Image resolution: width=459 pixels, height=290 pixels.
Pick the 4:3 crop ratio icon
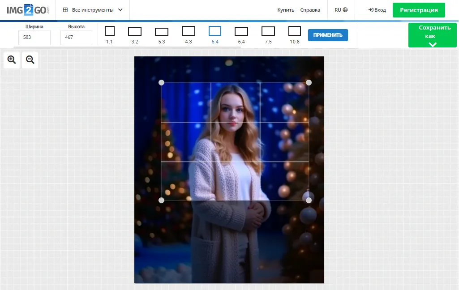pyautogui.click(x=189, y=31)
